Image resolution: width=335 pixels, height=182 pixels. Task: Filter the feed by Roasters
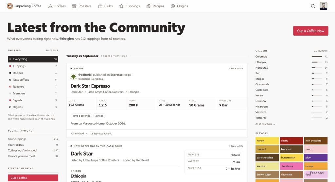pyautogui.click(x=33, y=87)
